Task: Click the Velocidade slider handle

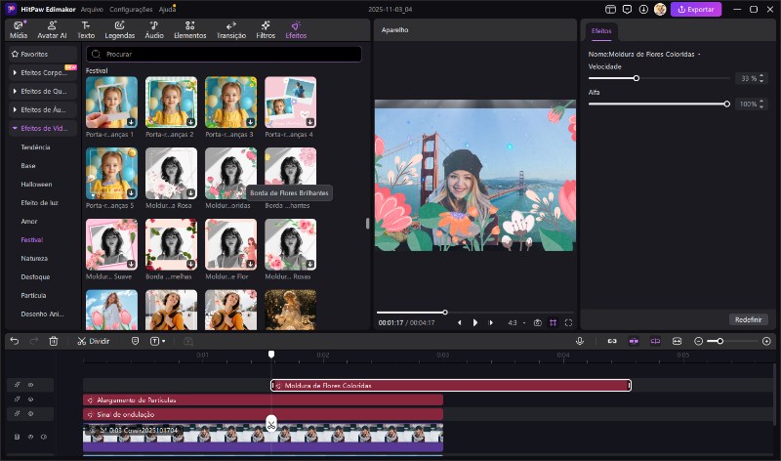Action: 637,78
